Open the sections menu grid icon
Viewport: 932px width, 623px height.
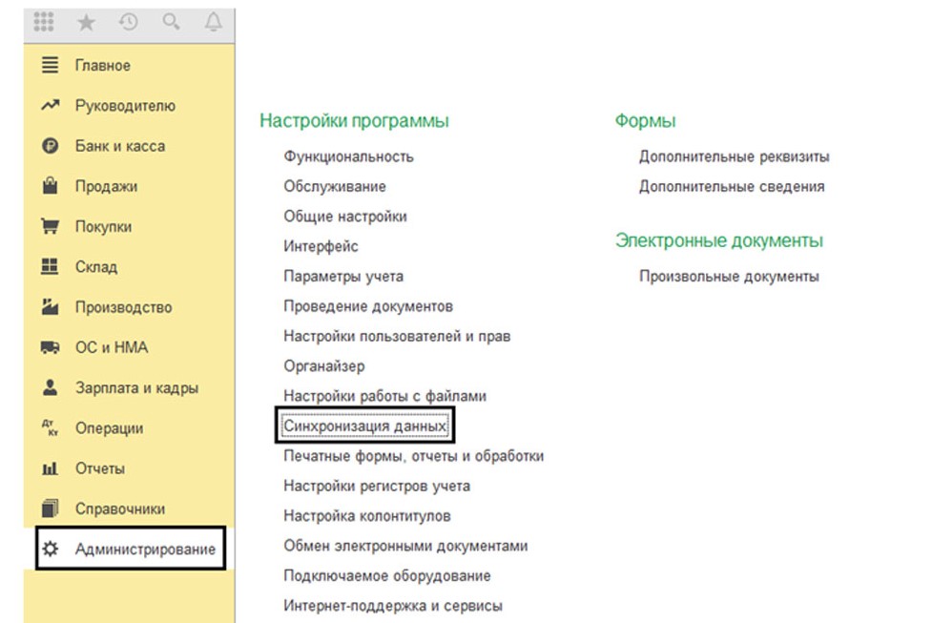pos(44,22)
